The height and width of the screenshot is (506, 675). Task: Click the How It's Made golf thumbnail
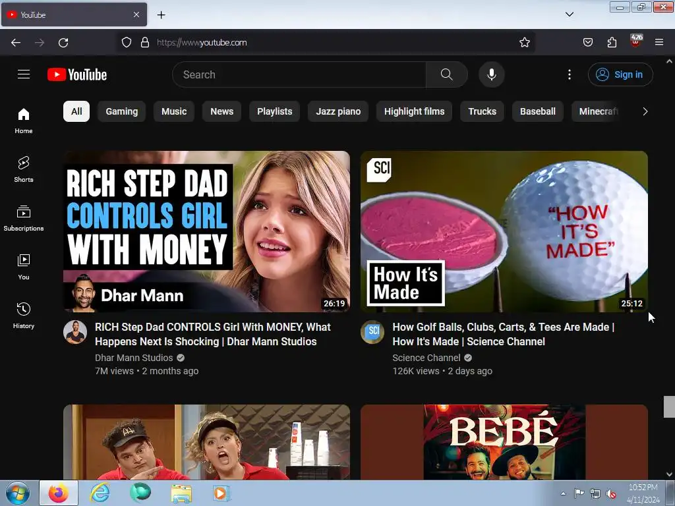(504, 231)
